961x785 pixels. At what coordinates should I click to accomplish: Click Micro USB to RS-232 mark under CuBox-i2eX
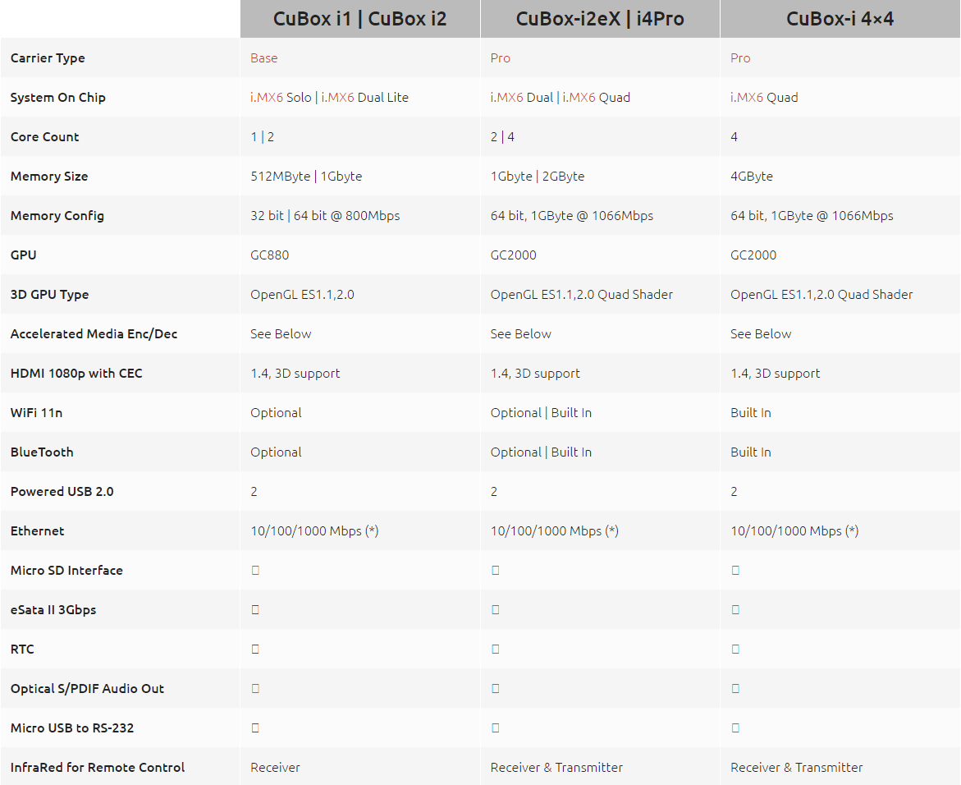coord(495,728)
